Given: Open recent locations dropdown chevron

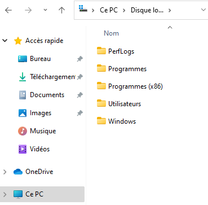Looking at the screenshot, I should pyautogui.click(x=45, y=10).
